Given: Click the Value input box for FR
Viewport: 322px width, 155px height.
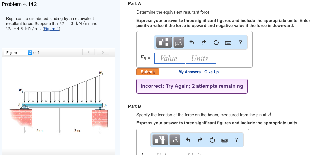Looking at the screenshot, I should tap(169, 58).
